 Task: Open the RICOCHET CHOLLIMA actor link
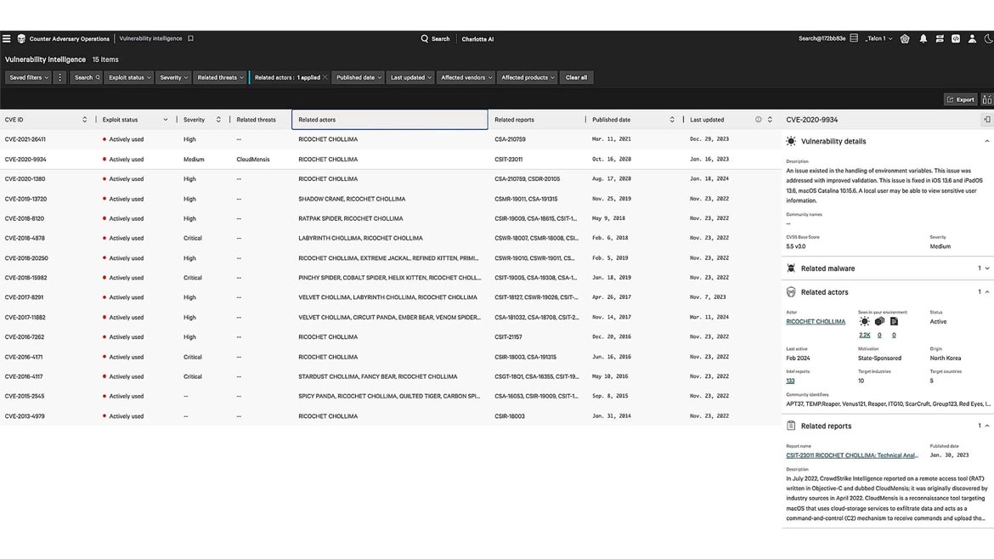(816, 322)
